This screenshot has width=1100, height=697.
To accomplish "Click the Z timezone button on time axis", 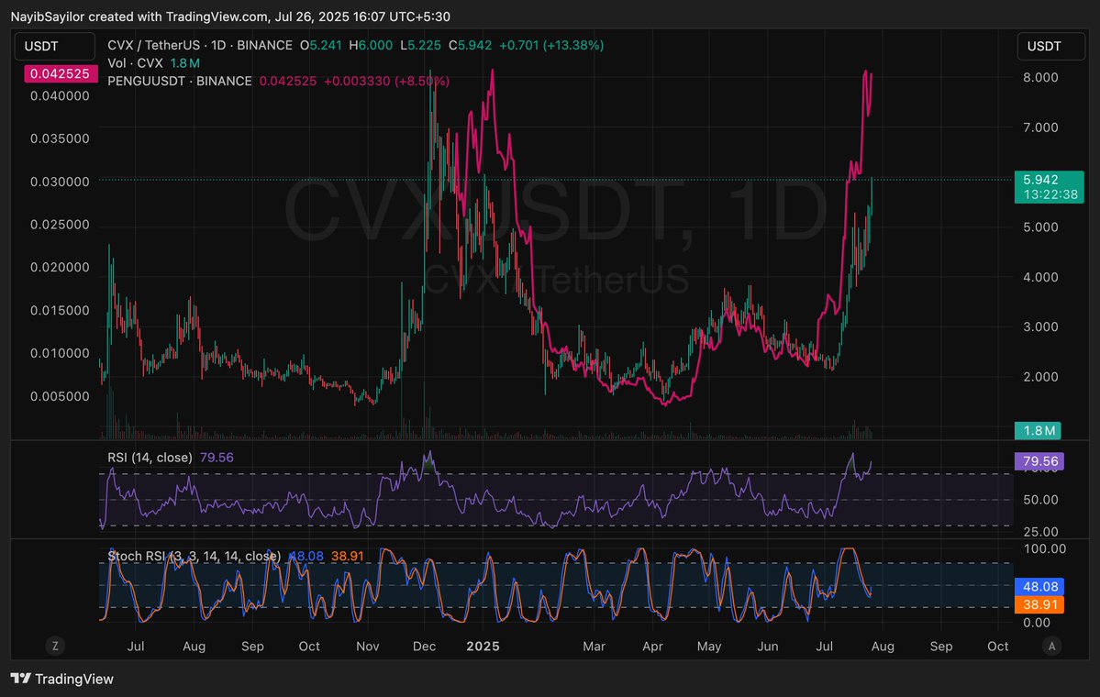I will click(55, 646).
